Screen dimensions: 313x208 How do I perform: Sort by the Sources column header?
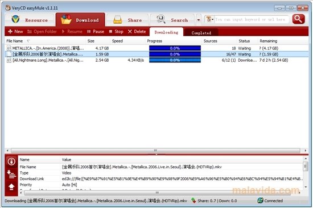220,41
